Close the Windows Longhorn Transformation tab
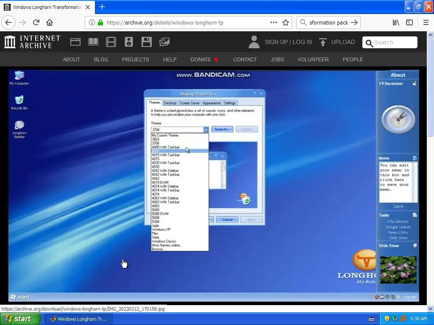The height and width of the screenshot is (325, 434). click(88, 7)
